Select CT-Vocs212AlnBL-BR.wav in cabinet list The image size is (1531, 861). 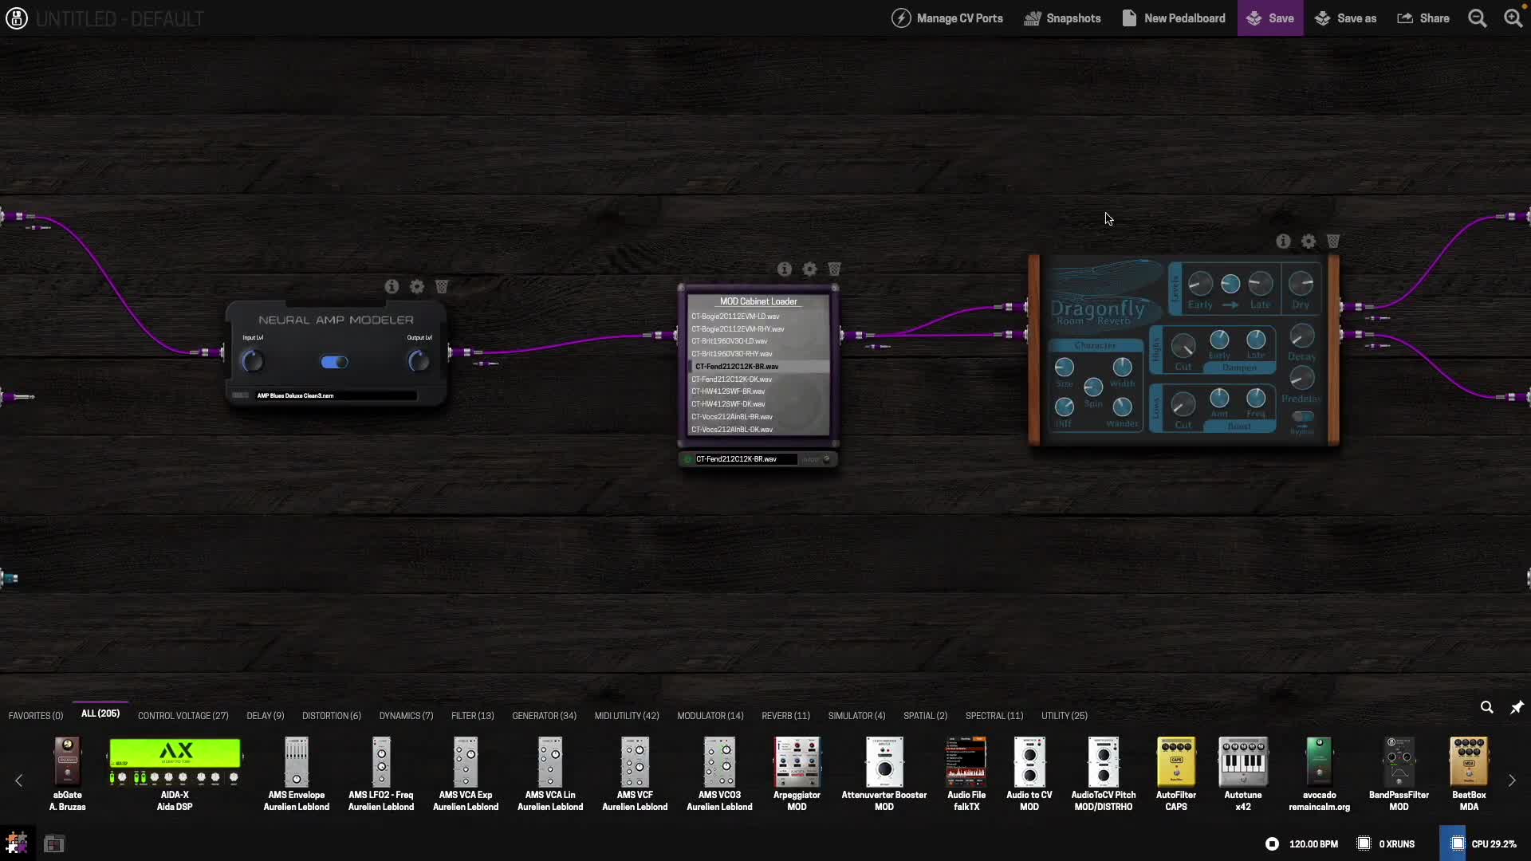758,417
